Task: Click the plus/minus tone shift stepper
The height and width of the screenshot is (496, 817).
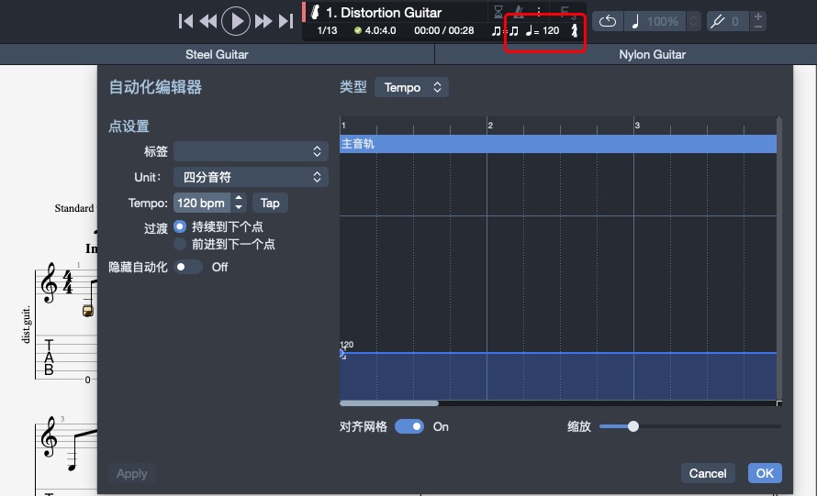Action: pos(758,21)
